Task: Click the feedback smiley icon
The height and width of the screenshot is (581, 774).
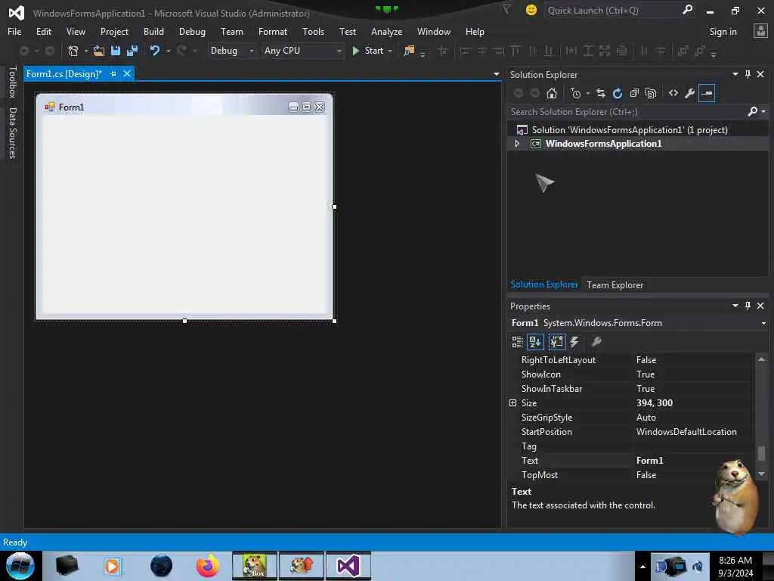Action: 531,10
